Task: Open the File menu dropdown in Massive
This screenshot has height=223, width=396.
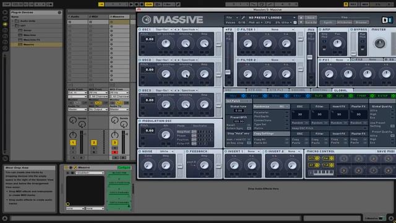Action: click(232, 18)
